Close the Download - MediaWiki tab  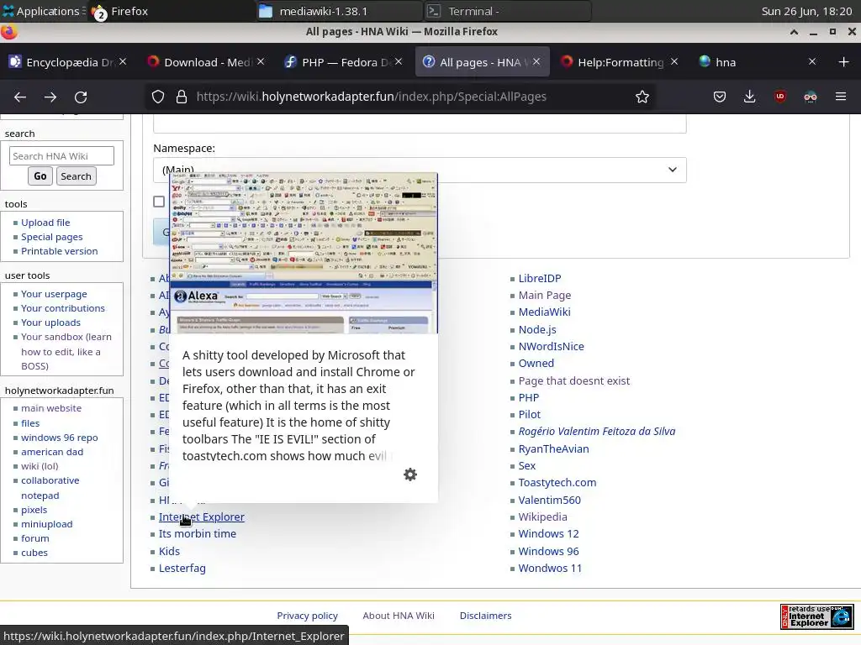pyautogui.click(x=261, y=61)
